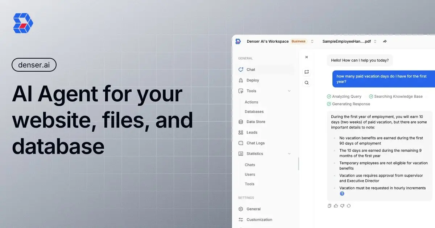This screenshot has height=228, width=435.
Task: Open General settings in the sidebar
Action: pyautogui.click(x=254, y=209)
